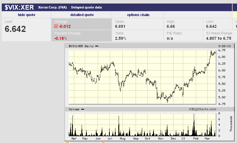The image size is (237, 143).
Task: Click the red down-arrow change icon
Action: click(56, 26)
